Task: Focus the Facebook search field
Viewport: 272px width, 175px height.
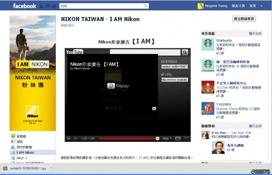Action: (102, 6)
